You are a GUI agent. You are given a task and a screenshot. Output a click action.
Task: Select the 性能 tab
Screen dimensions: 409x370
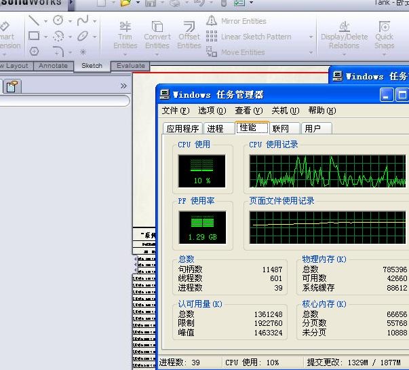click(x=252, y=128)
